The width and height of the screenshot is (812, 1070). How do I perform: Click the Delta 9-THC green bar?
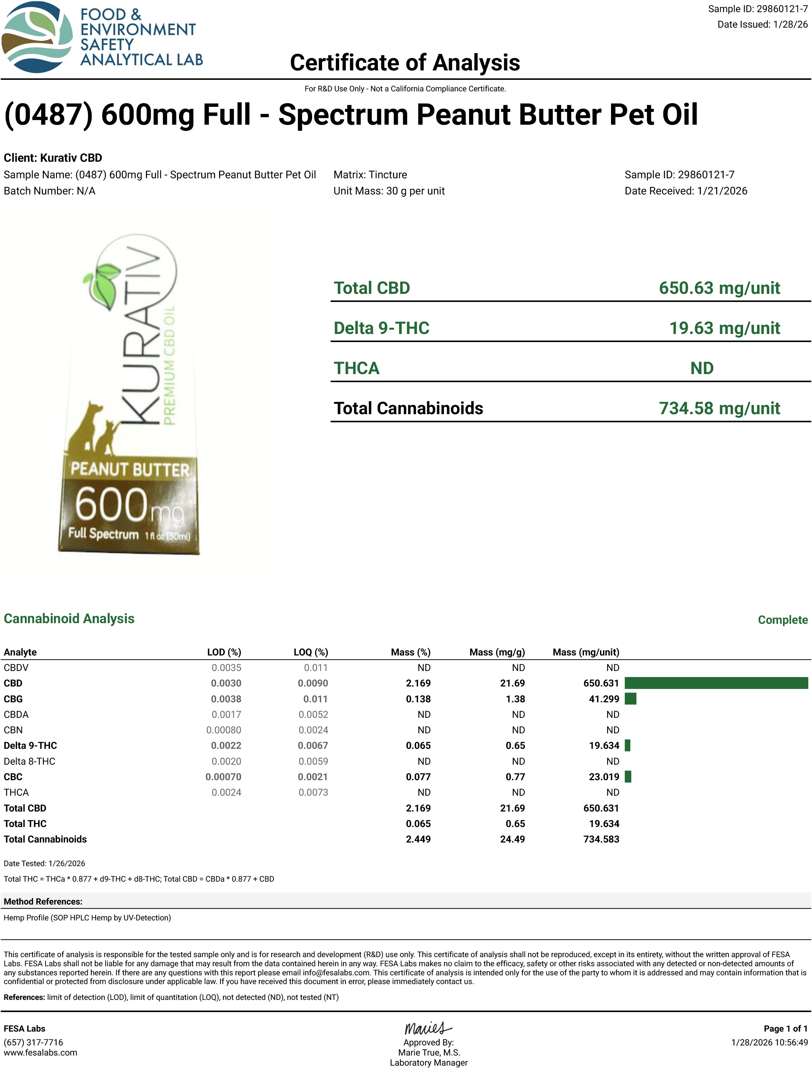point(627,745)
